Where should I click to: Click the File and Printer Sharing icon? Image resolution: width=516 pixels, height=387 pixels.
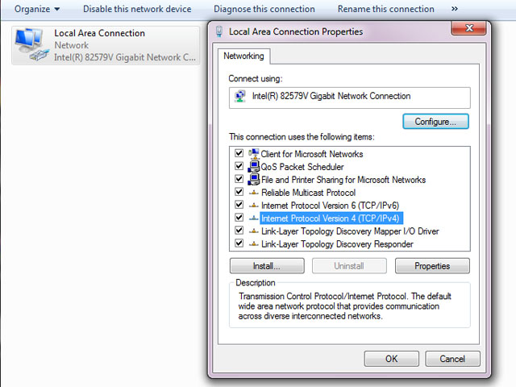[x=254, y=179]
